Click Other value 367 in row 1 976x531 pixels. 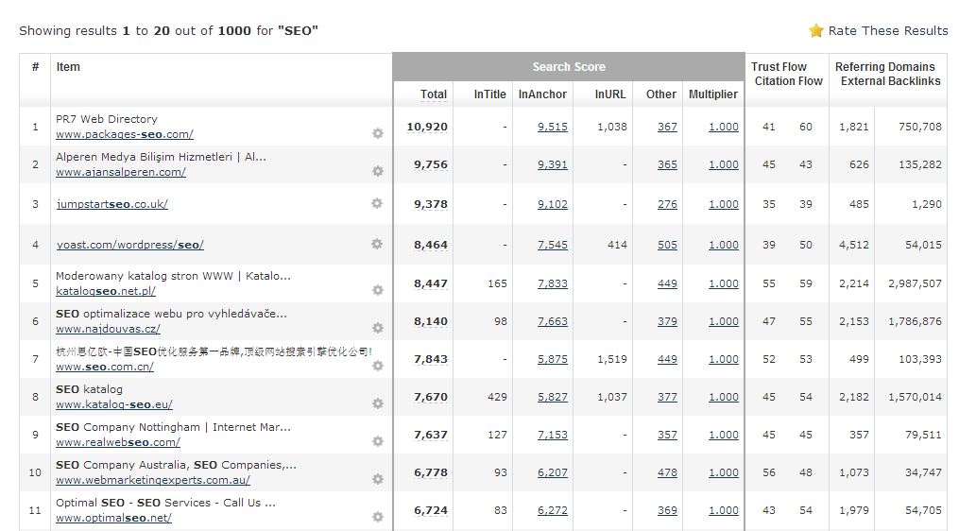tap(667, 127)
